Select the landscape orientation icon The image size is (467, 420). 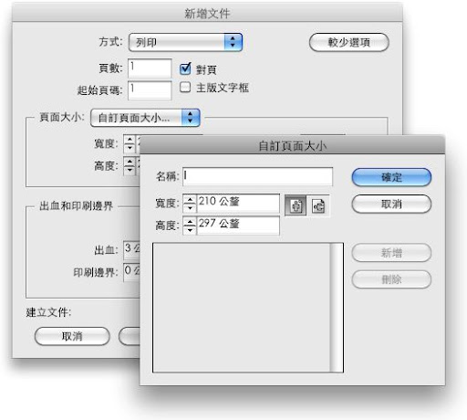(318, 205)
